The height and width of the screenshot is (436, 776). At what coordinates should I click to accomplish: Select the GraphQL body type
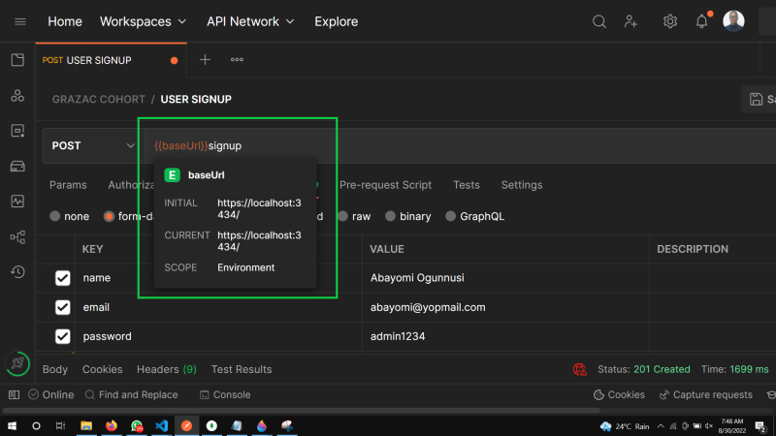(x=450, y=216)
